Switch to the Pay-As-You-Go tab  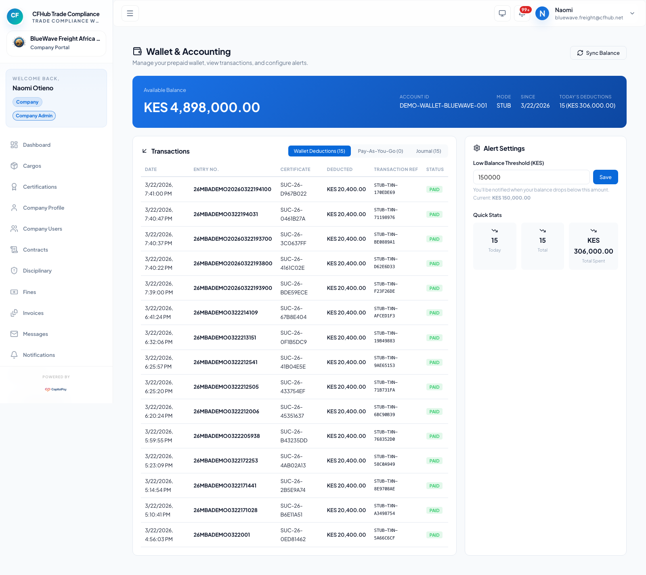380,151
